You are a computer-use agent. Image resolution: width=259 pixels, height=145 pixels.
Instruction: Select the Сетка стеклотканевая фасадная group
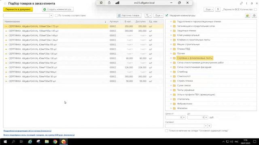194,67
